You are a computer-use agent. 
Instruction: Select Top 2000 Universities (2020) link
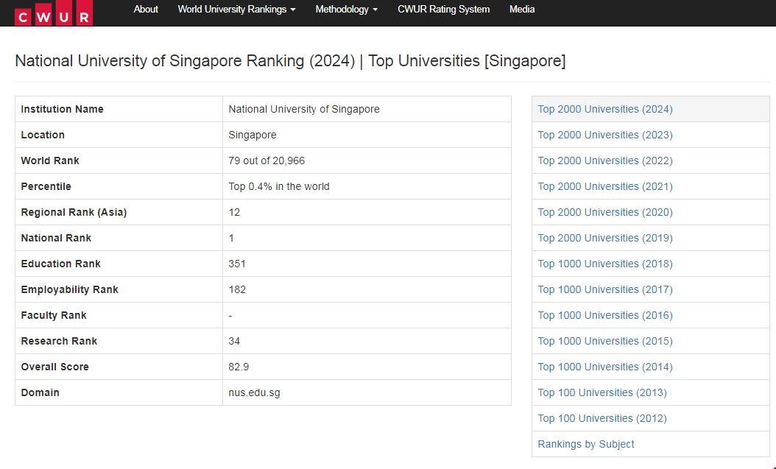click(x=605, y=212)
